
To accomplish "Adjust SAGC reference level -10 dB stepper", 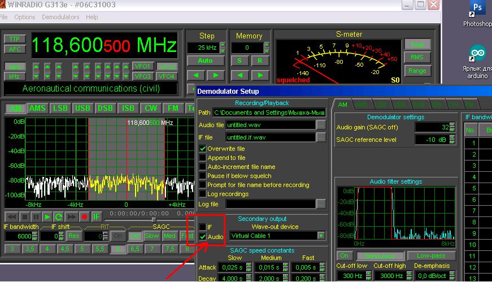I will (x=452, y=140).
